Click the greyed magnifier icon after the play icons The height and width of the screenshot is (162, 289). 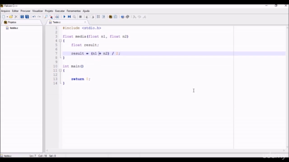click(x=75, y=17)
